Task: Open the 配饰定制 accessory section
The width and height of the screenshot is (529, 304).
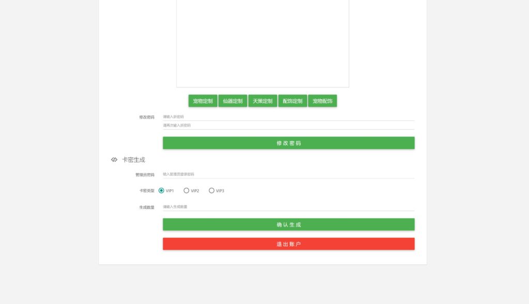Action: [x=293, y=101]
